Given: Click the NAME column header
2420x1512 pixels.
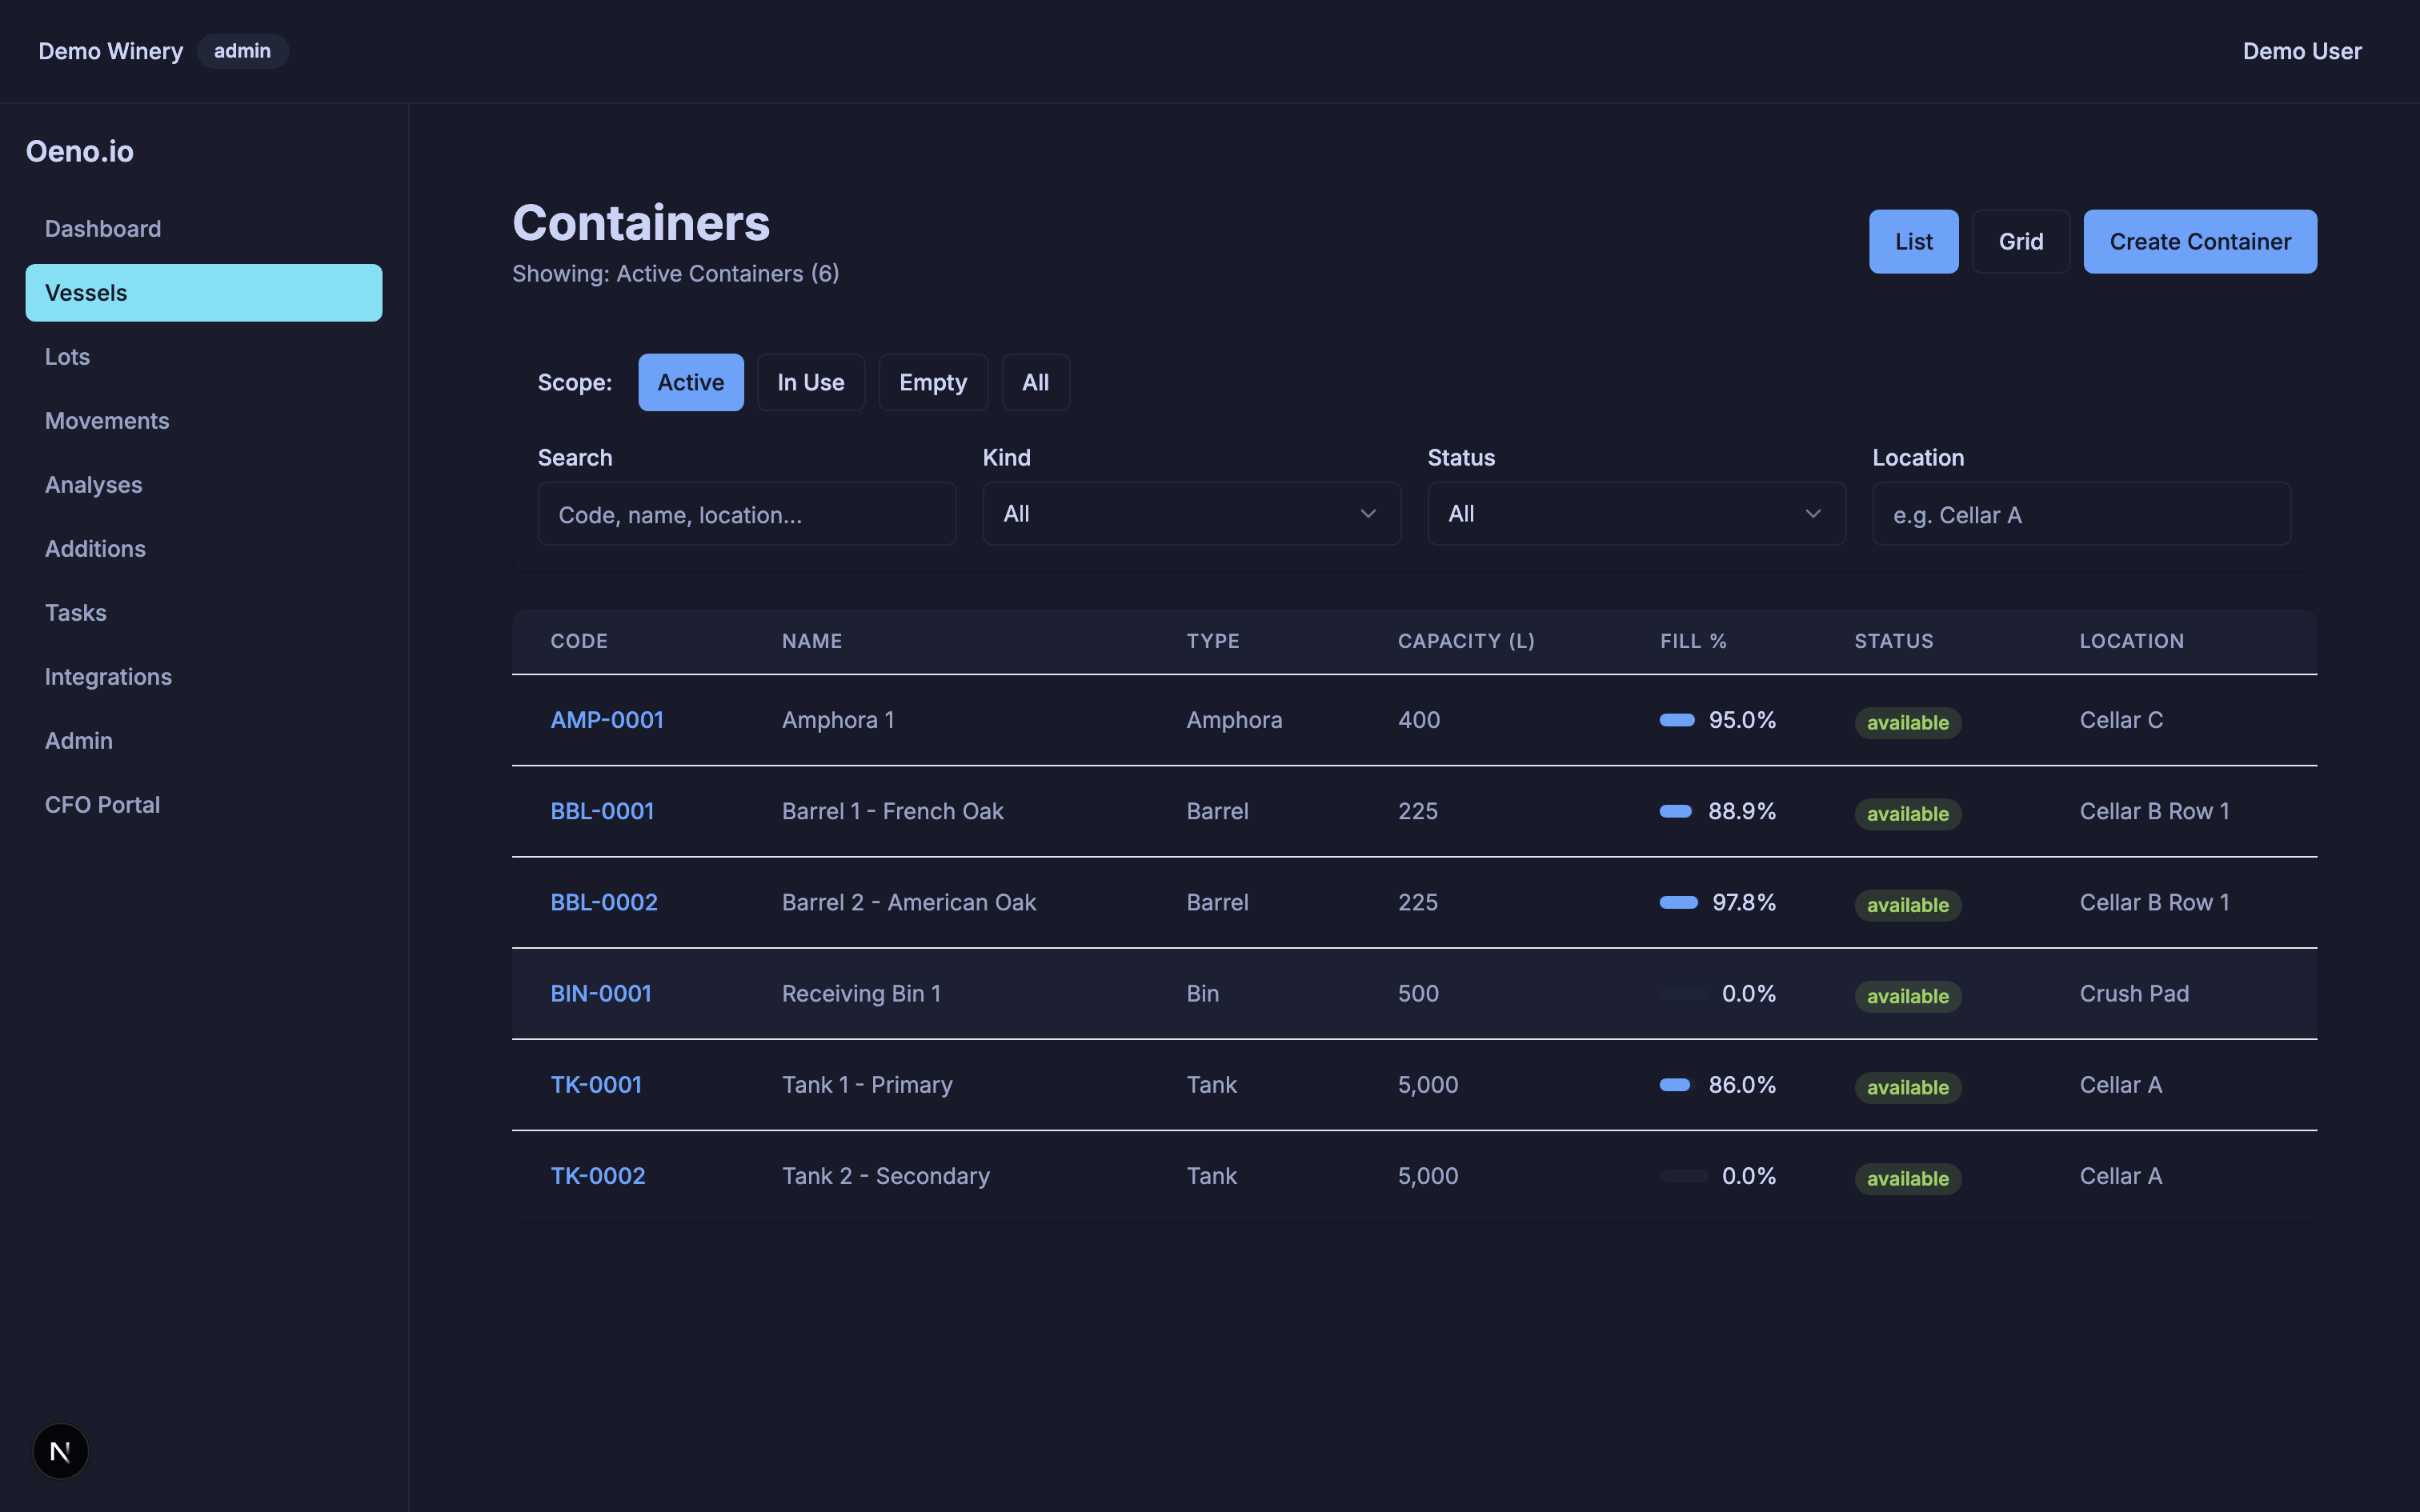Looking at the screenshot, I should click(812, 641).
